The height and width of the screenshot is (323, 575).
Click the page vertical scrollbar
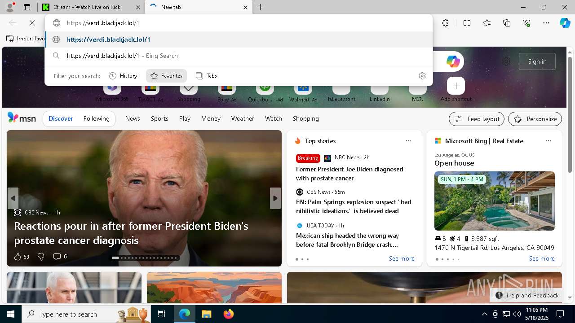click(570, 115)
